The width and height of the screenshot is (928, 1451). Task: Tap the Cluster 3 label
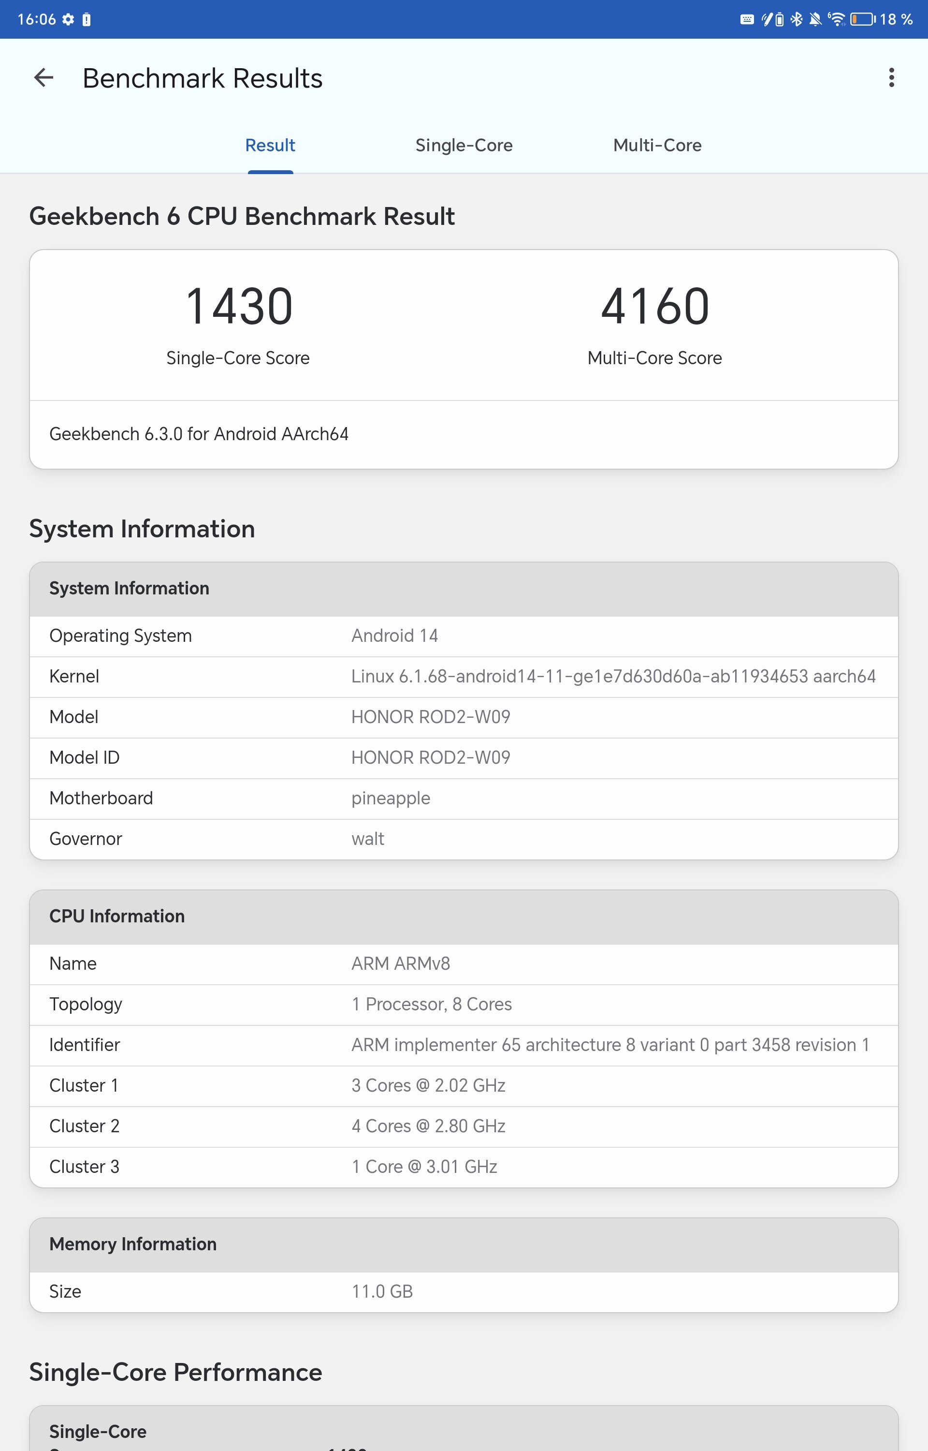(x=85, y=1167)
